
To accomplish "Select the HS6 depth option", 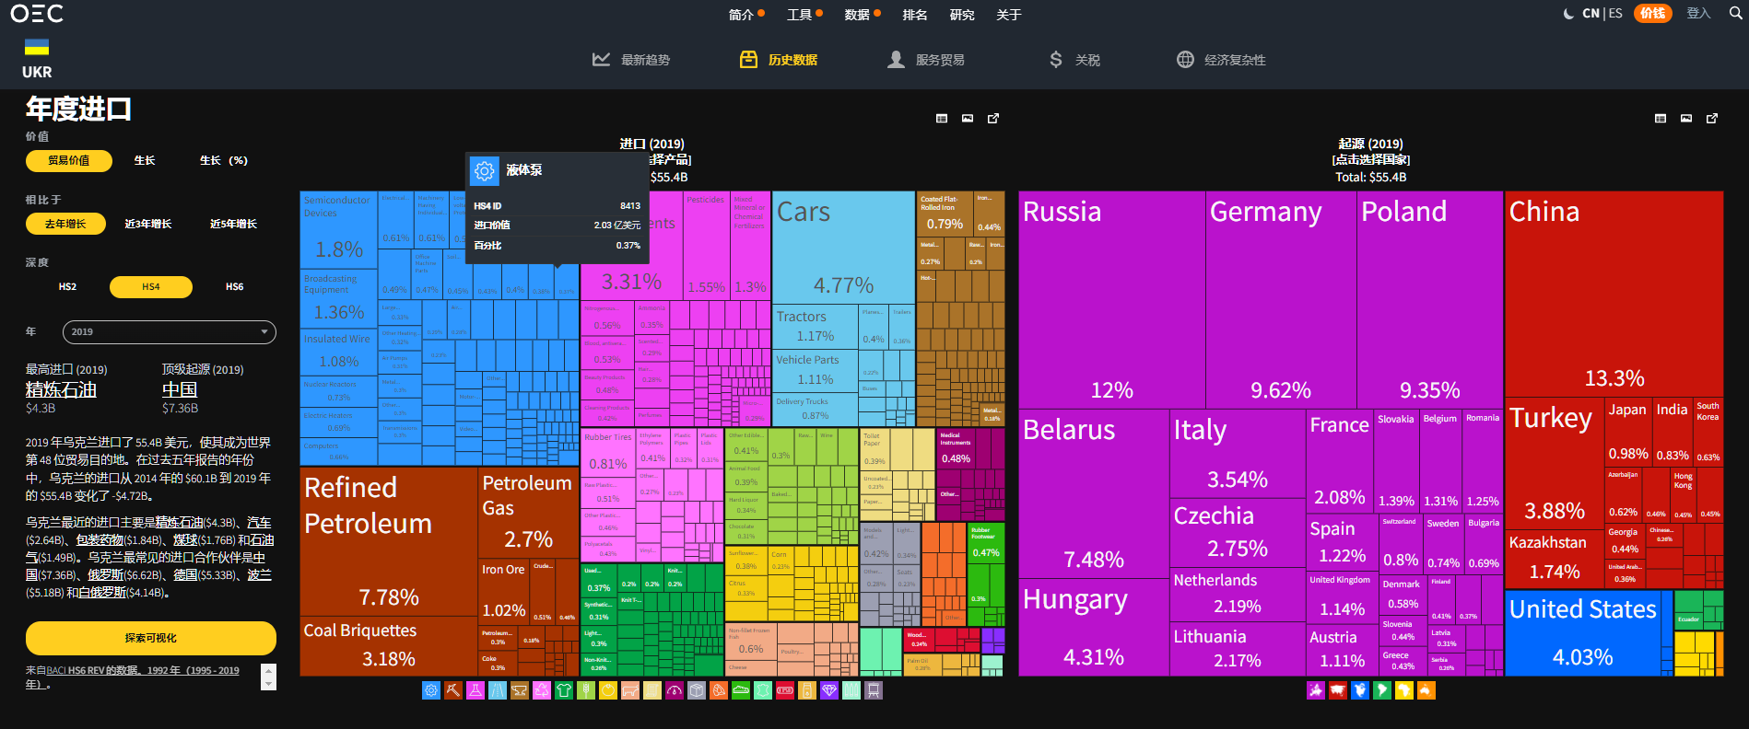I will [234, 287].
